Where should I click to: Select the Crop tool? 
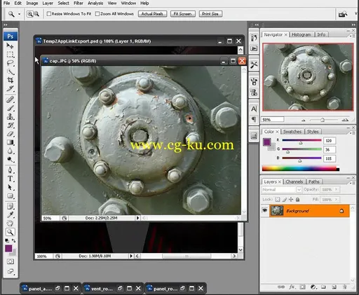tap(10, 80)
